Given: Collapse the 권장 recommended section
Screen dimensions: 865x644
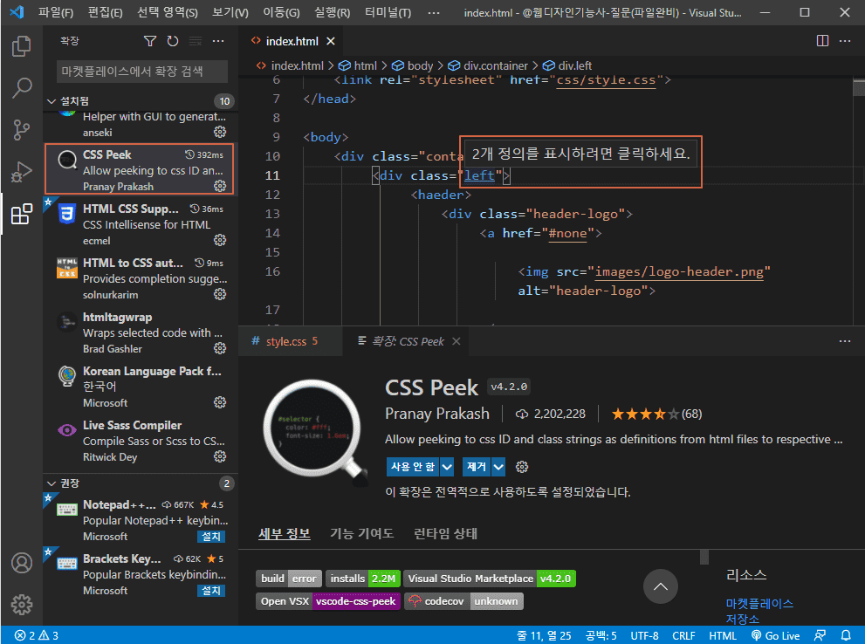Looking at the screenshot, I should point(51,483).
